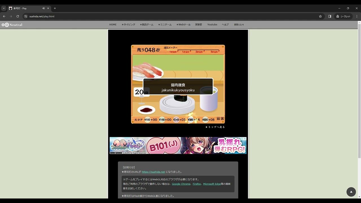Open the Google Chrome link
This screenshot has width=361, height=203.
[x=181, y=184]
